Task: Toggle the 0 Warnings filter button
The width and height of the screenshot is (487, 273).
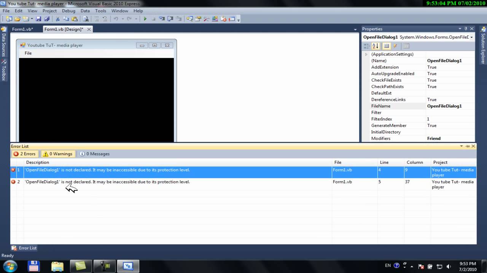Action: [x=57, y=154]
